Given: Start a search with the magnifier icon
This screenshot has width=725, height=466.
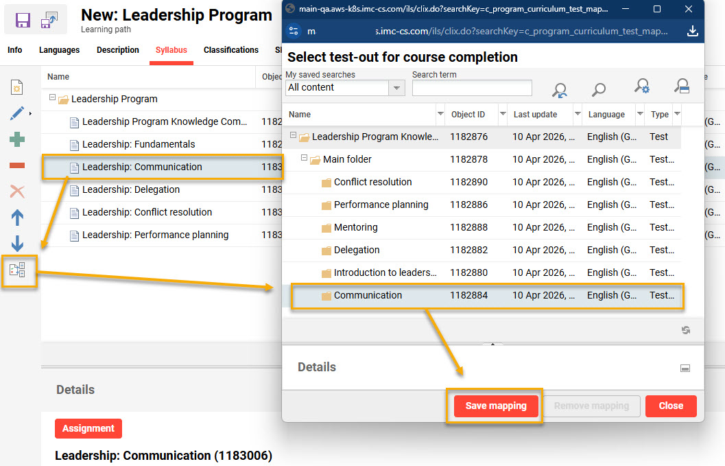Looking at the screenshot, I should pos(598,89).
